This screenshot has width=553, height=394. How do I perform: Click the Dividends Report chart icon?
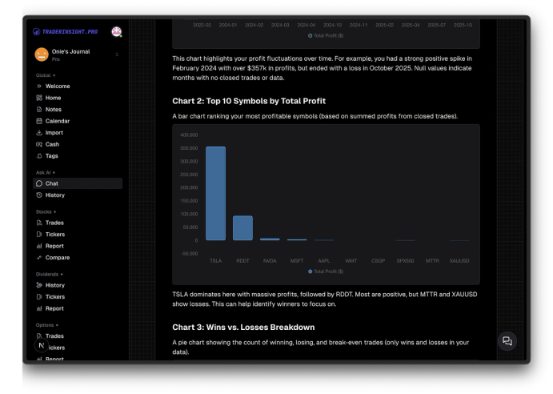39,308
